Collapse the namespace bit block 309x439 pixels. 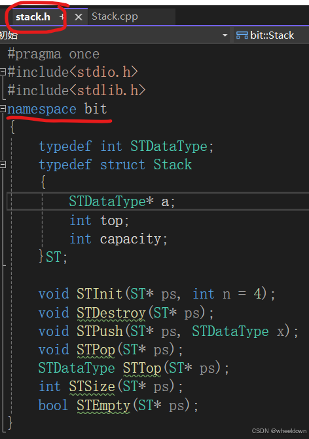click(3, 109)
